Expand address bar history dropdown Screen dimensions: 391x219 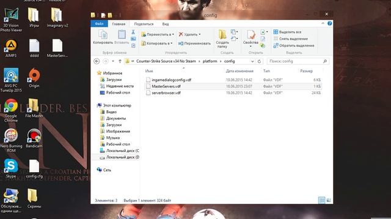[252, 61]
